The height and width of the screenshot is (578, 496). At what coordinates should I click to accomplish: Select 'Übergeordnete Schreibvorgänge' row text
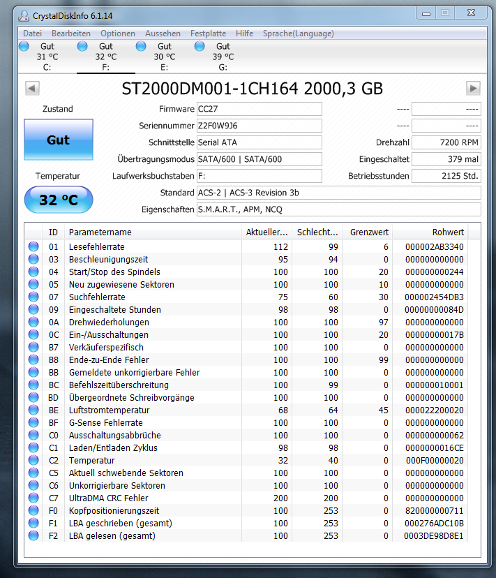tap(132, 397)
